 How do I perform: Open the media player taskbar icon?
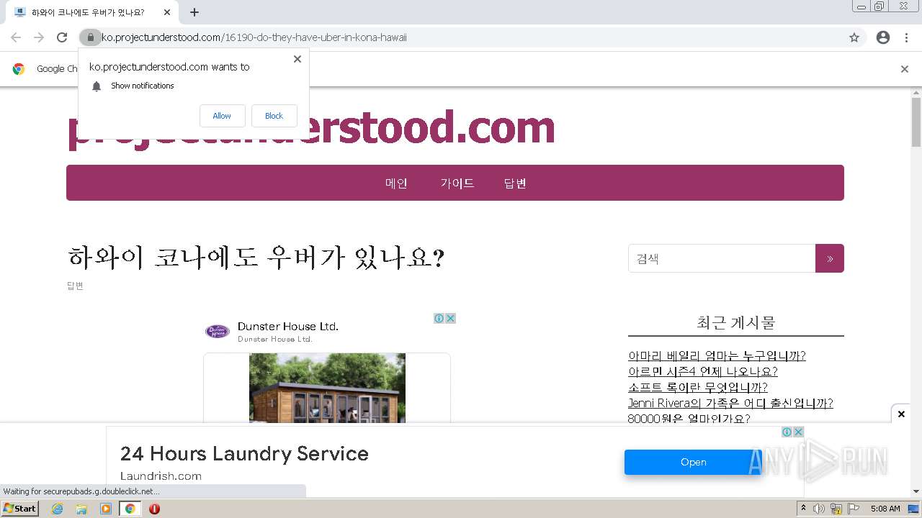pos(106,509)
